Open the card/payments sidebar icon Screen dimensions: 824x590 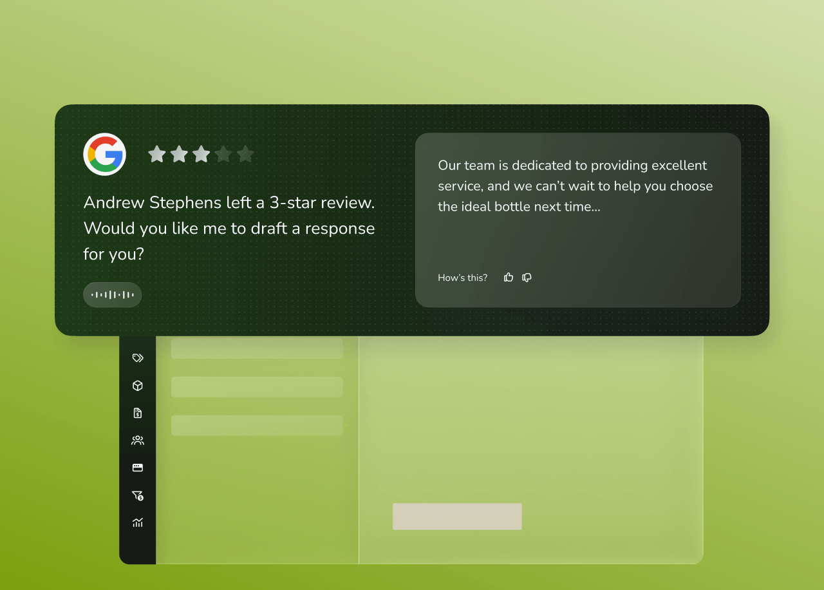[x=137, y=468]
